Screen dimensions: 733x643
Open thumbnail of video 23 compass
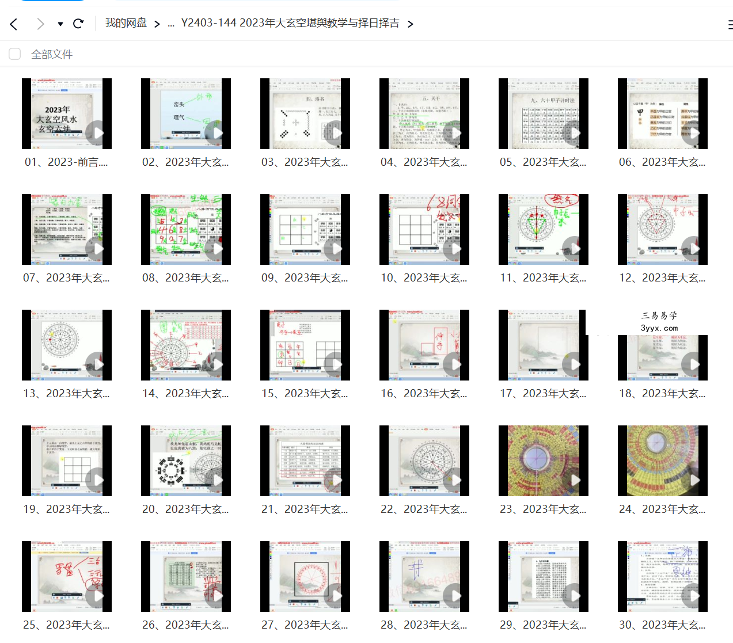tap(544, 461)
